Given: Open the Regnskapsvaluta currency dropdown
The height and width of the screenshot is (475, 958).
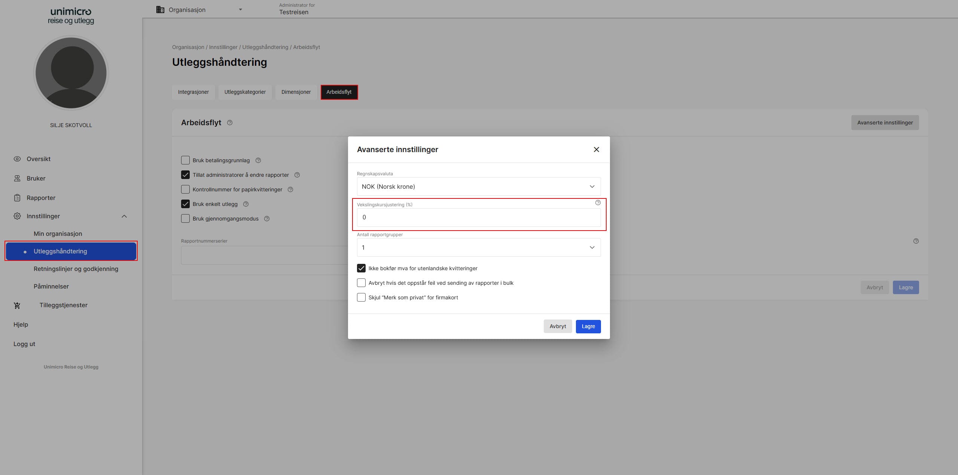Looking at the screenshot, I should tap(479, 186).
